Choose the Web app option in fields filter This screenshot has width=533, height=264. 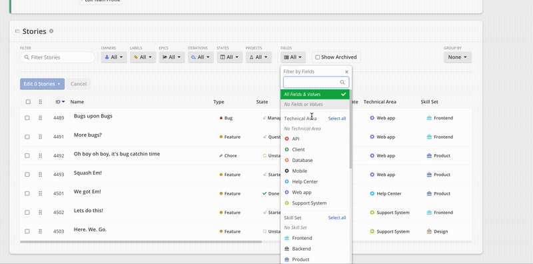click(315, 192)
